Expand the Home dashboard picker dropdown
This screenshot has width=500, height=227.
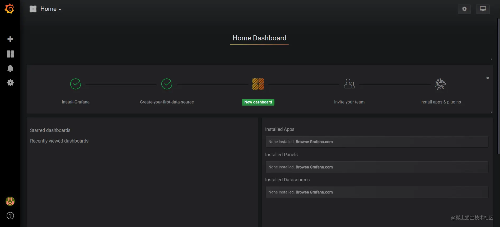[x=50, y=9]
